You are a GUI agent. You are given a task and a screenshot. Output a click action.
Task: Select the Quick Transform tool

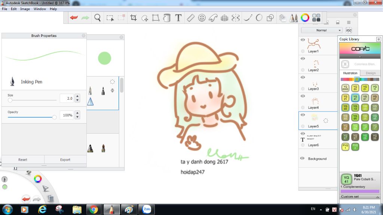click(x=145, y=18)
